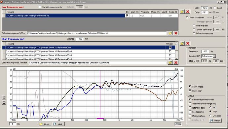Image resolution: width=228 pixels, height=129 pixels.
Task: Toggle the Invert checkbox
Action: point(215,8)
